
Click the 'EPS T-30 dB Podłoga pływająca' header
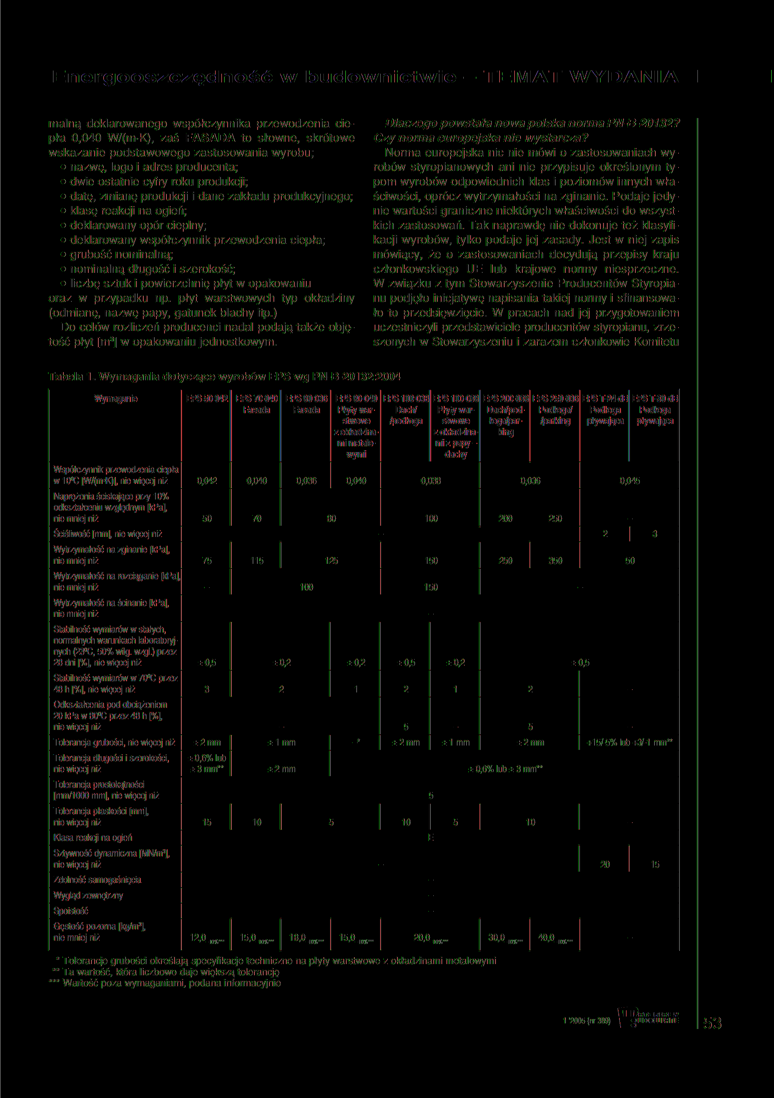(x=655, y=410)
